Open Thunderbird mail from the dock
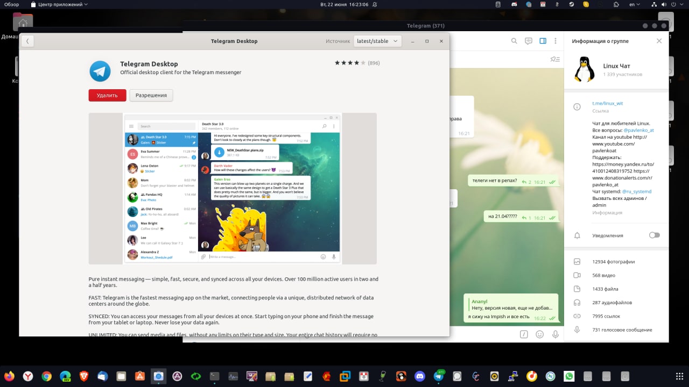 102,376
